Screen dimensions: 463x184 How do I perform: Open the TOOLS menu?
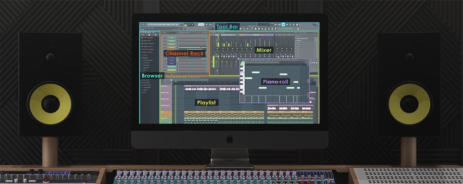[x=173, y=25]
